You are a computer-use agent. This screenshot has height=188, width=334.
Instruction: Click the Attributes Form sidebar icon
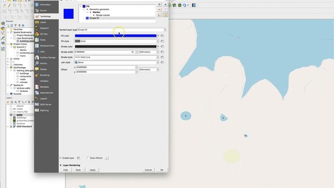(x=37, y=45)
